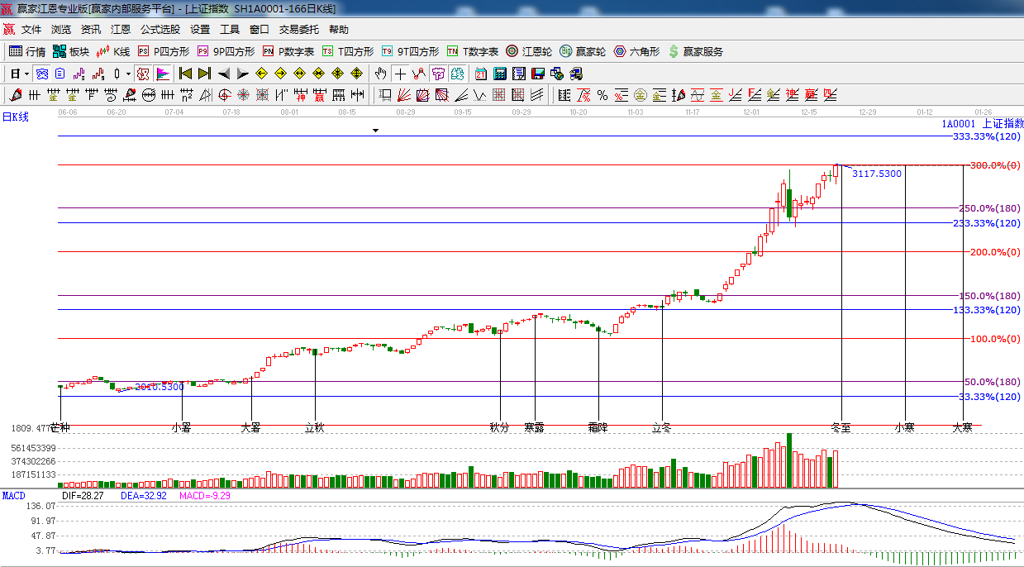
Task: Click the 行情 quotes button
Action: 27,51
